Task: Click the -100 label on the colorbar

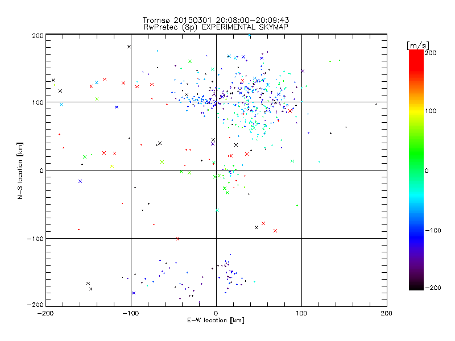Action: (433, 230)
